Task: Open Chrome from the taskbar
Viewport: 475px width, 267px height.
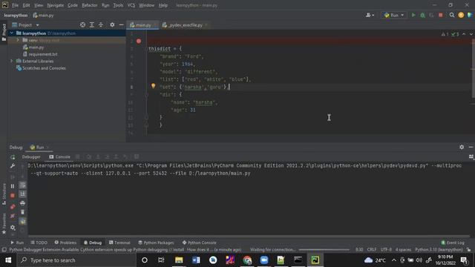Action: [x=247, y=260]
